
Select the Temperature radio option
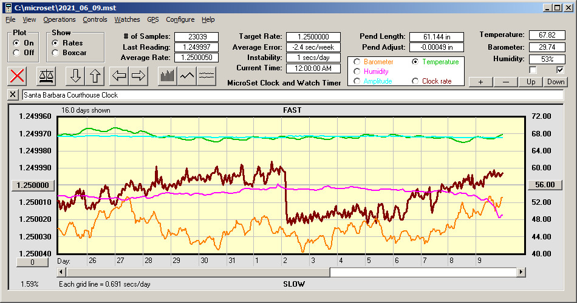[415, 62]
